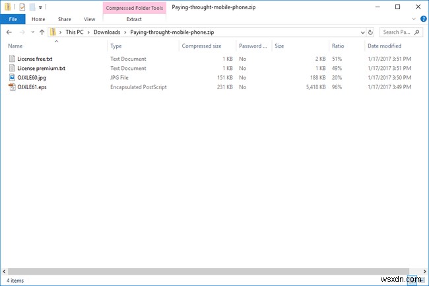Click Paying-throught-mobile-phone.zip in address path
429x286 pixels.
(172, 32)
